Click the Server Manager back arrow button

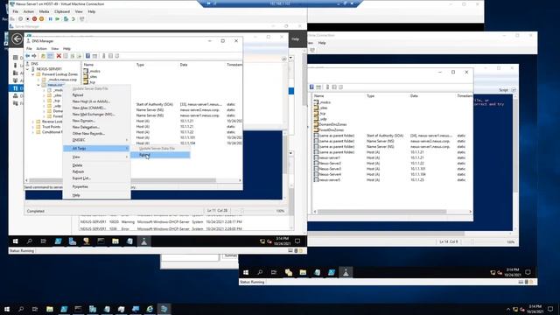(x=17, y=38)
